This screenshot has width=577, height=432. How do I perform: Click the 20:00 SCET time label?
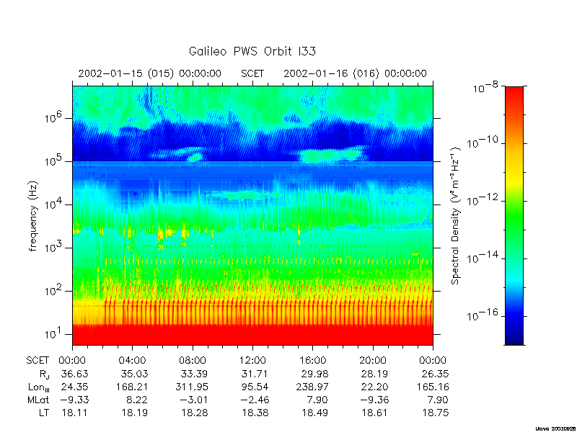(373, 361)
